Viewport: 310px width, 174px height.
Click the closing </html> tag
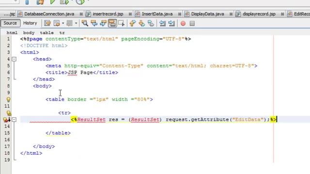[31, 153]
